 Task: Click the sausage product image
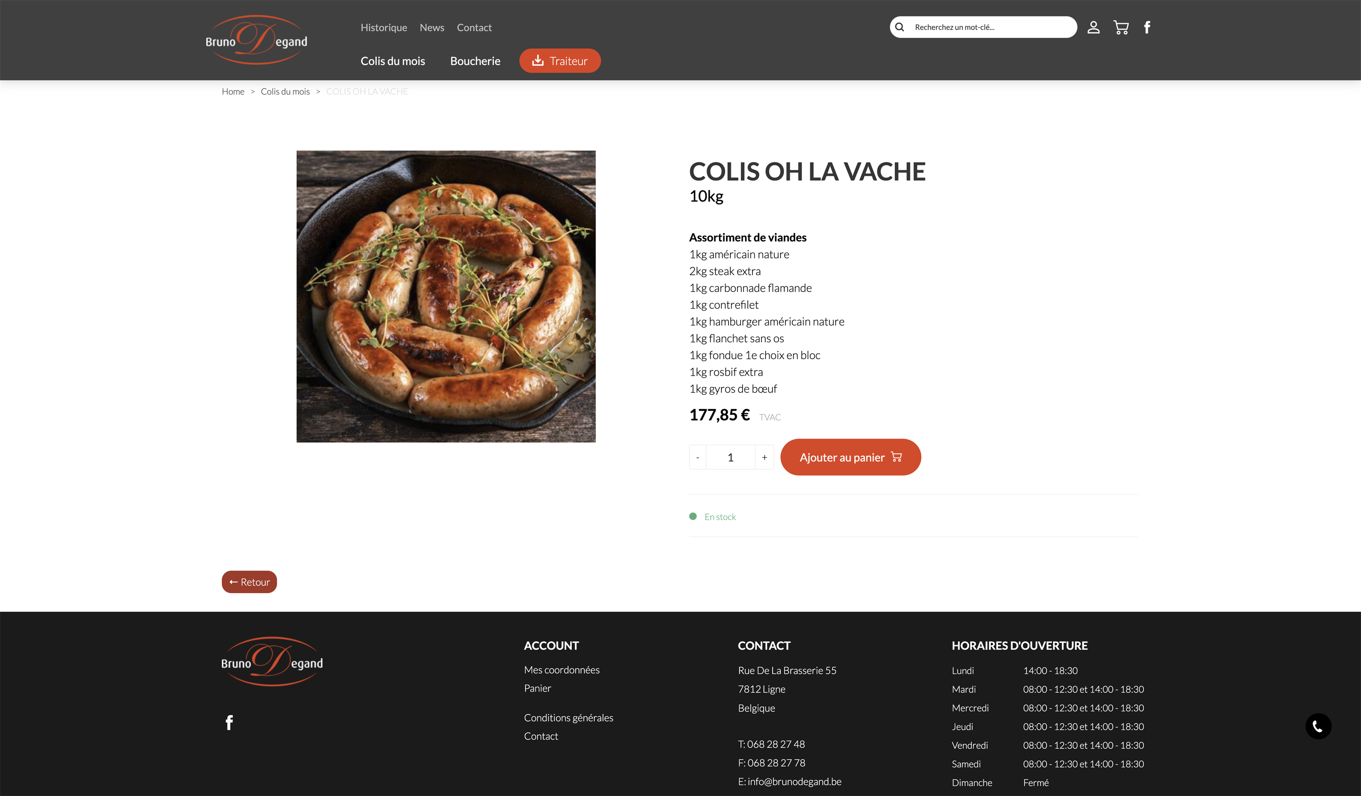446,296
